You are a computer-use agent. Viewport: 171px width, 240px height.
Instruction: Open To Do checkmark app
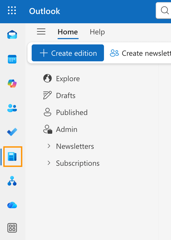tap(12, 132)
